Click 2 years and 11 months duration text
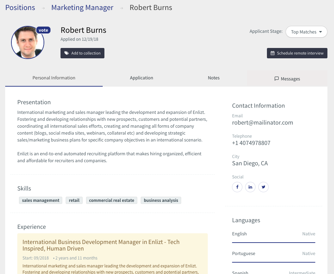This screenshot has height=274, width=334. [76, 258]
